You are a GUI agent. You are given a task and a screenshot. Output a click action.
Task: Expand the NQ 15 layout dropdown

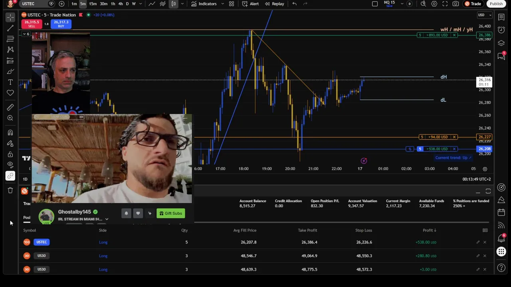[x=402, y=4]
